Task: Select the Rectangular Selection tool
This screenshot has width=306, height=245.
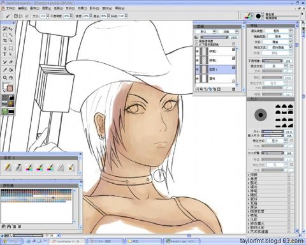Action: pos(5,34)
